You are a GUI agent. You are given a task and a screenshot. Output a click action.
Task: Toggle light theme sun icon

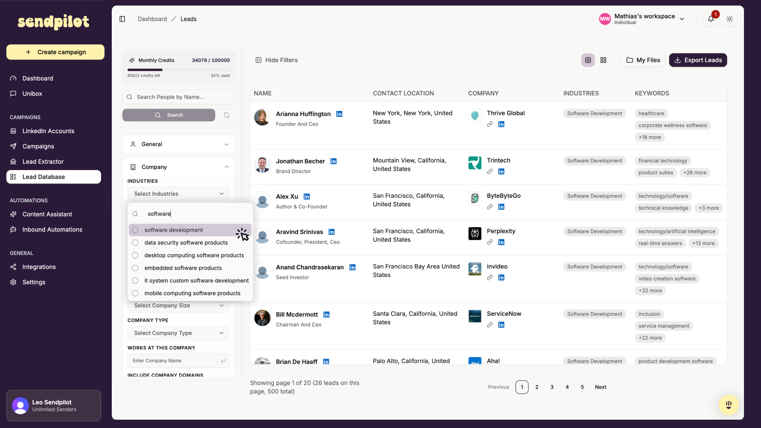click(730, 19)
